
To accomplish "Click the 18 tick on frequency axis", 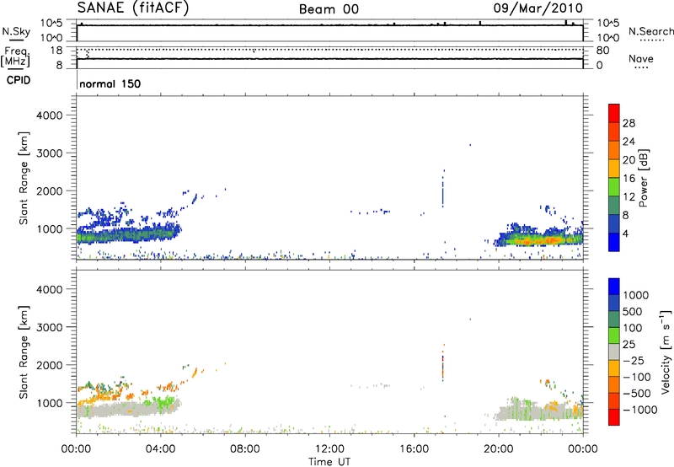I will click(56, 51).
